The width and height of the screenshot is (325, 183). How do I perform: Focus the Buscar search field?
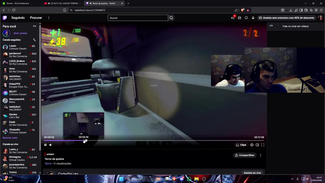(138, 18)
